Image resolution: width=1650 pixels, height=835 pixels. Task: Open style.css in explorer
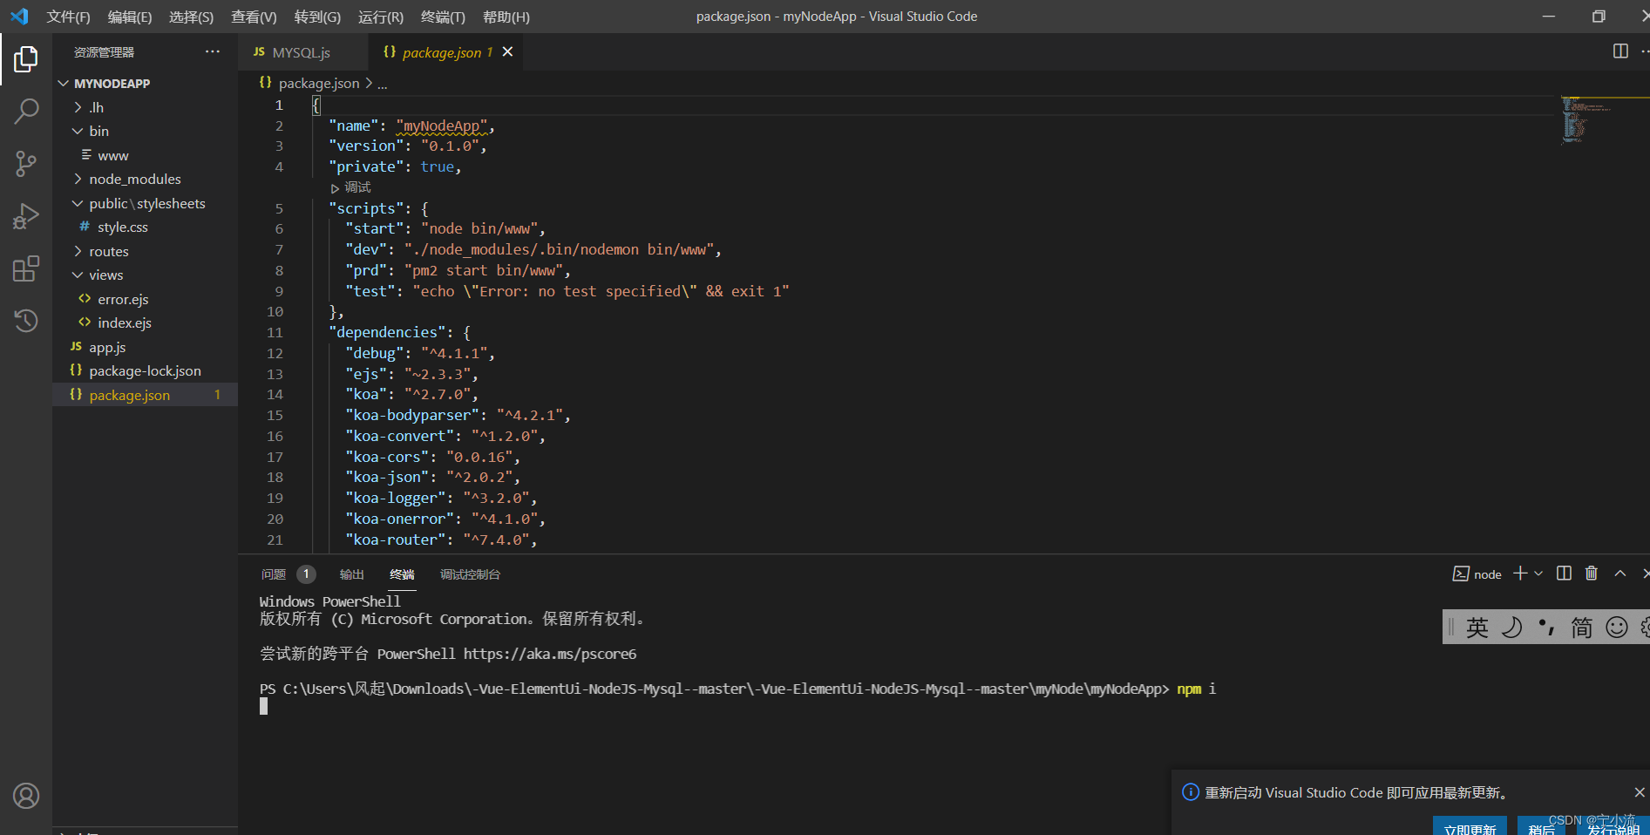coord(122,227)
